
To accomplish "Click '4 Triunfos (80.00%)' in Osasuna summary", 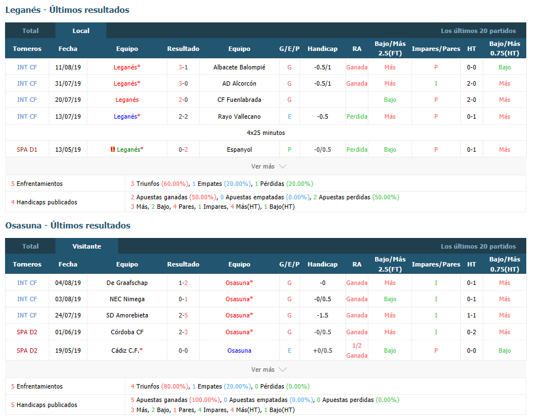I will coord(160,386).
